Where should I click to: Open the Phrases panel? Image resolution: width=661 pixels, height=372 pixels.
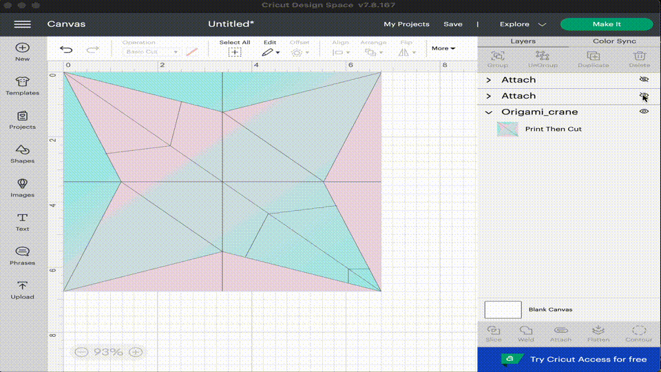click(22, 256)
